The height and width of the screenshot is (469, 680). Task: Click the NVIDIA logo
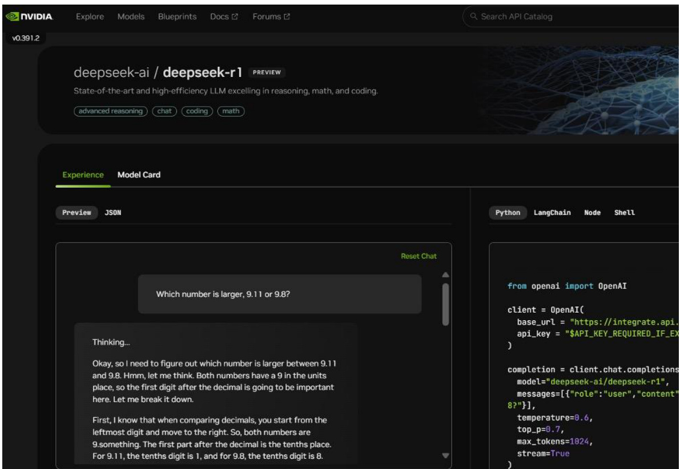click(29, 17)
